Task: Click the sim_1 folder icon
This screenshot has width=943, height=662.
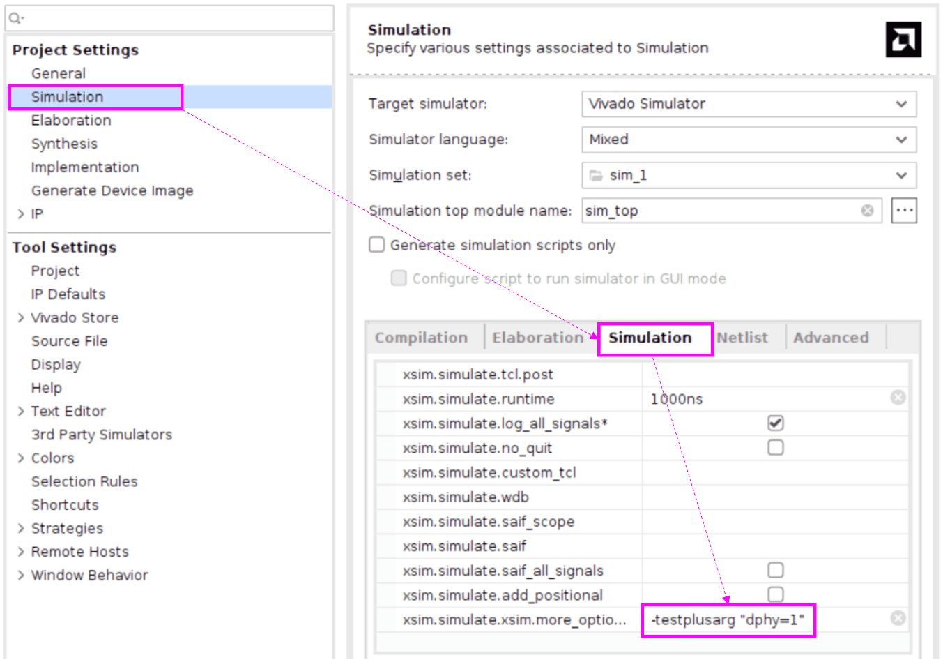Action: click(597, 175)
